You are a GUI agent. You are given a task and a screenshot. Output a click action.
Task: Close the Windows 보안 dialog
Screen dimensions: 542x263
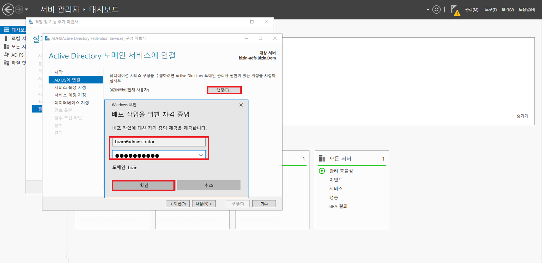tap(241, 105)
